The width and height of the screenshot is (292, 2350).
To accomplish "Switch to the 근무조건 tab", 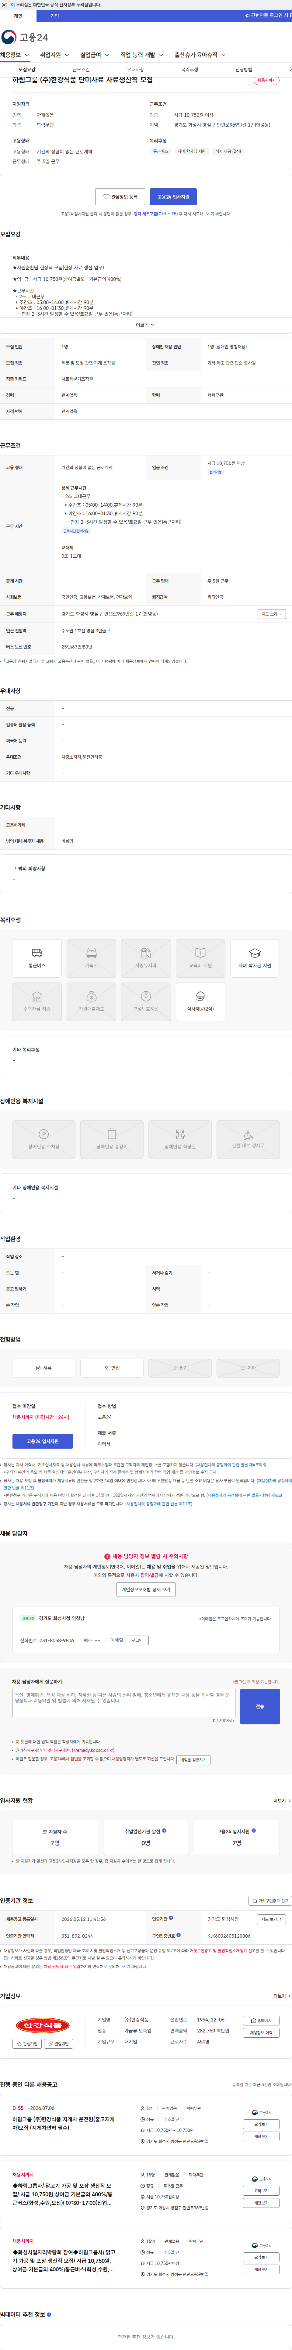I will click(81, 69).
